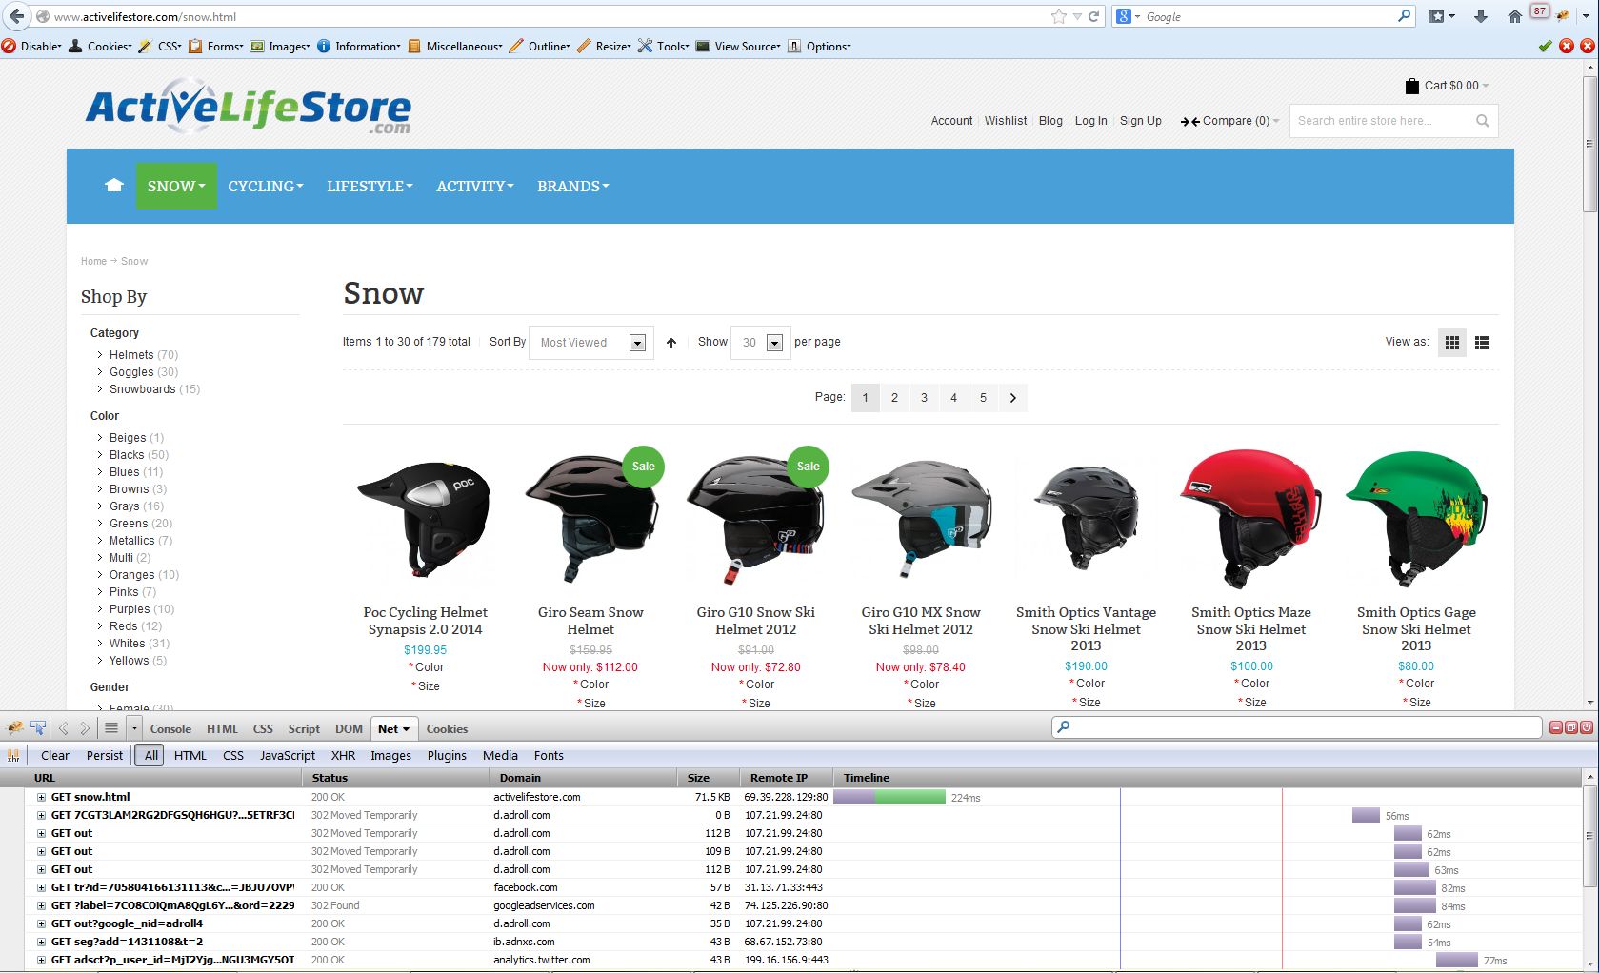The height and width of the screenshot is (973, 1599).
Task: Filter Net requests by JavaScript
Action: pyautogui.click(x=288, y=756)
